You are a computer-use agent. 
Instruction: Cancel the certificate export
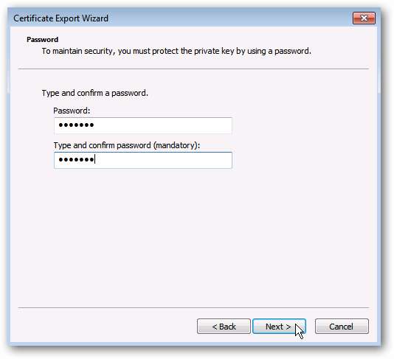tap(342, 326)
